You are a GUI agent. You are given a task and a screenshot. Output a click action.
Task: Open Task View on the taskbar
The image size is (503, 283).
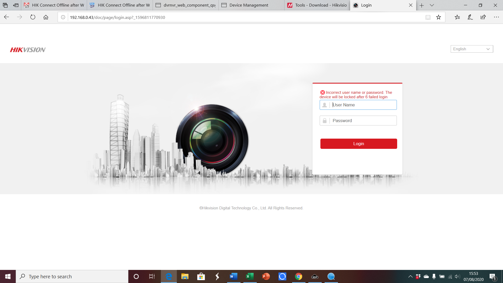(152, 276)
